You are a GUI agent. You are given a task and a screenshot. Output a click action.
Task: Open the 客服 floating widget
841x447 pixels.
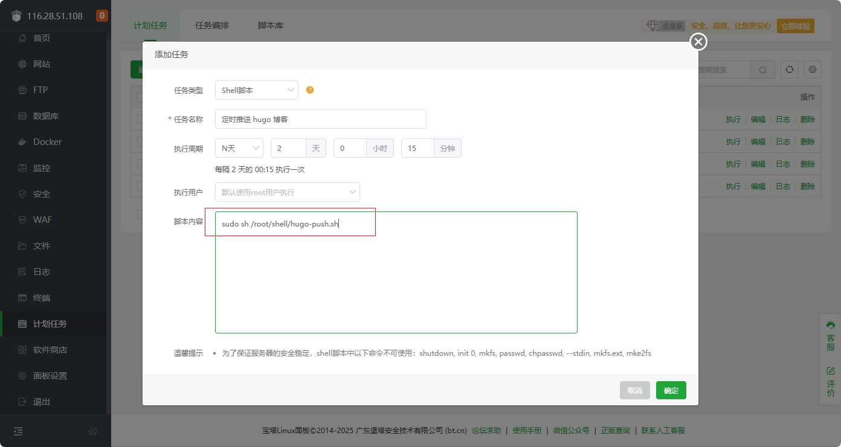click(831, 336)
